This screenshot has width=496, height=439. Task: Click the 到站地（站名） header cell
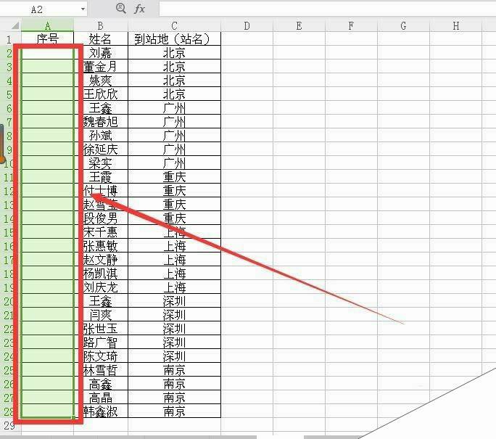[174, 38]
